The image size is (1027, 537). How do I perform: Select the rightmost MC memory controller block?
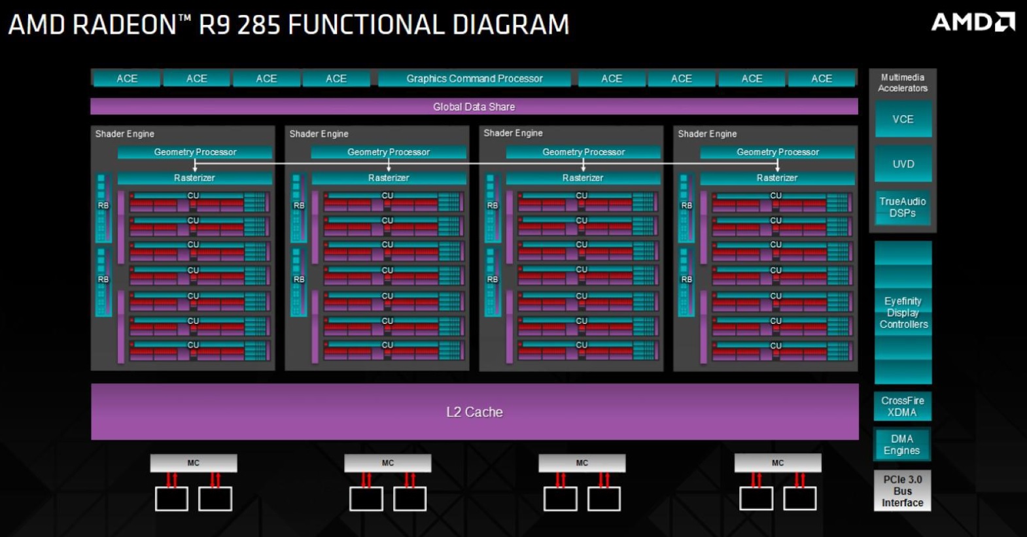click(x=778, y=462)
